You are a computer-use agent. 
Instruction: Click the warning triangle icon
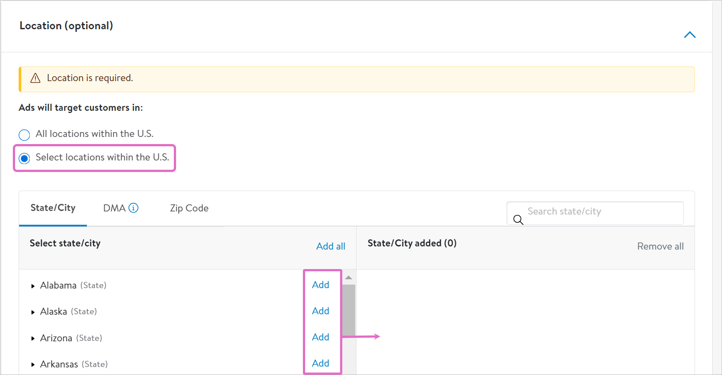pos(35,78)
